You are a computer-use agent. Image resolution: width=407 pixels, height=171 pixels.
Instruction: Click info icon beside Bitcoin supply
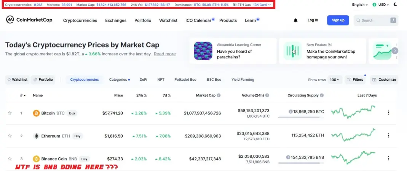pyautogui.click(x=290, y=111)
